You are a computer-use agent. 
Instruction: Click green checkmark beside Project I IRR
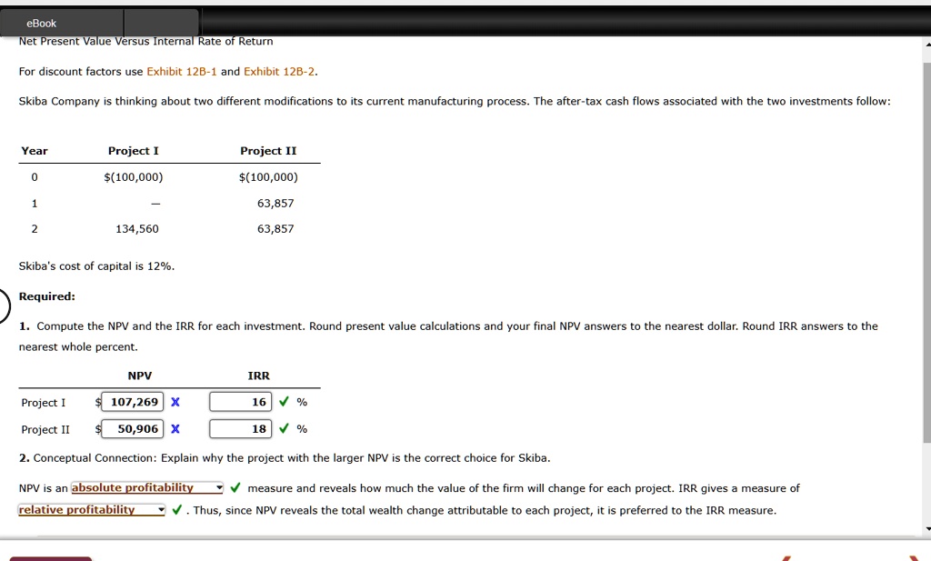284,401
